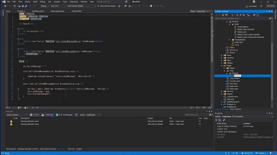This screenshot has height=155, width=277.
Task: Open the Build + IntelliSense dropdown
Action: [x=90, y=115]
